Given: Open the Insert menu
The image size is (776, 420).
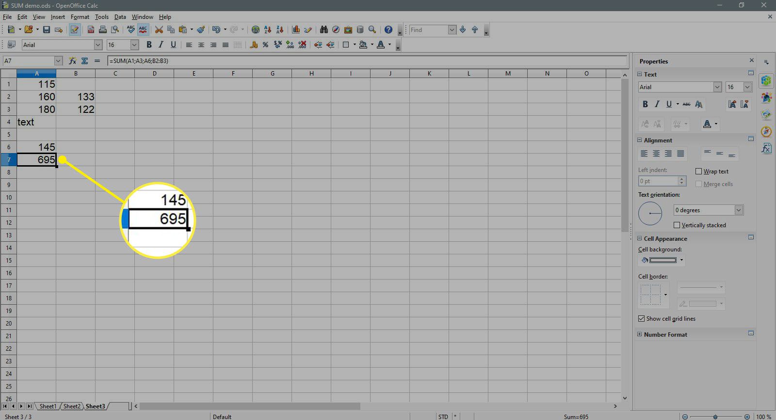Looking at the screenshot, I should click(58, 17).
